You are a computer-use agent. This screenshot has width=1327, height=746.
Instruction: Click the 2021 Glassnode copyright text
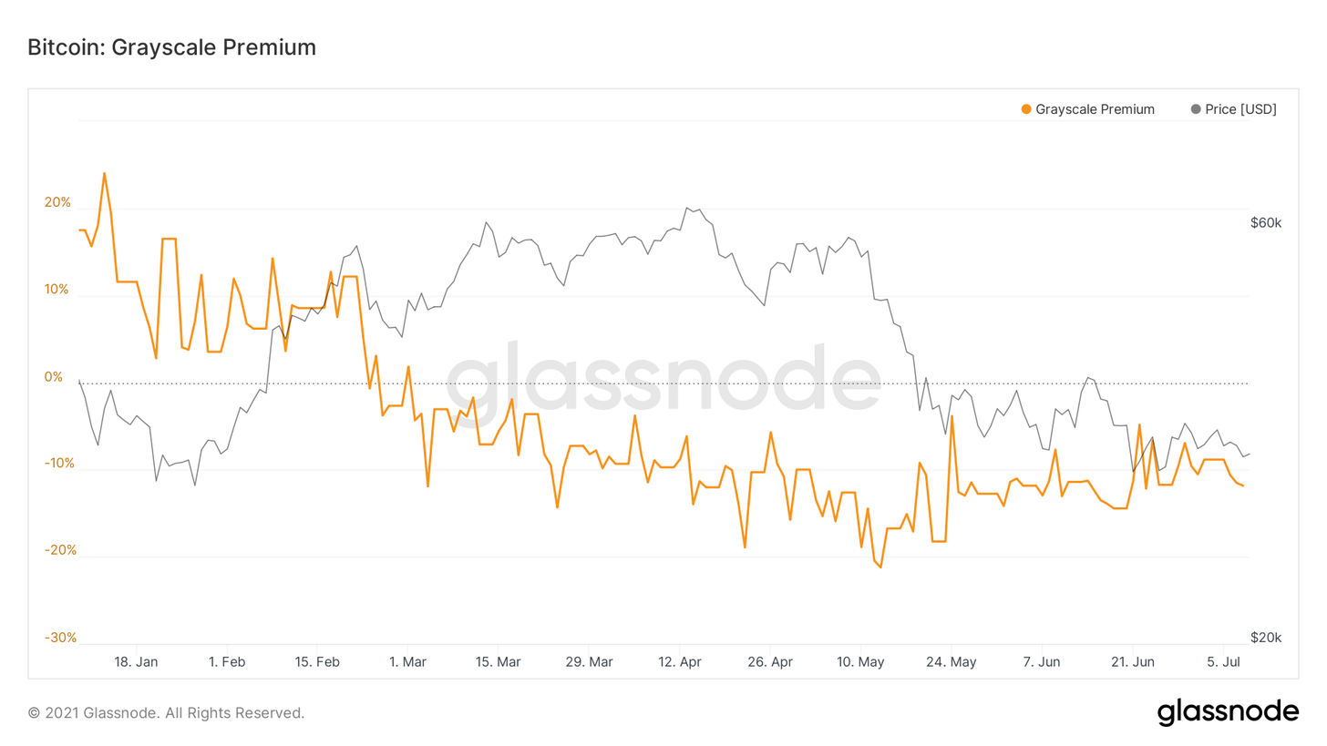166,712
